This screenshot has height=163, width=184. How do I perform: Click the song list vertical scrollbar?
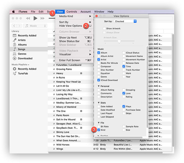click(173, 90)
